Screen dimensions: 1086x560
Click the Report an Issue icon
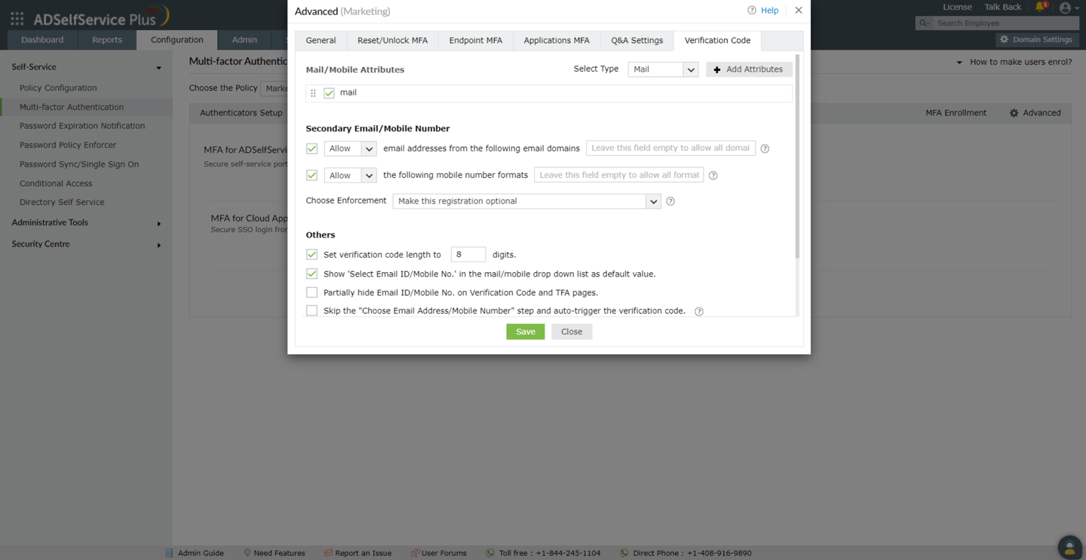click(x=328, y=553)
